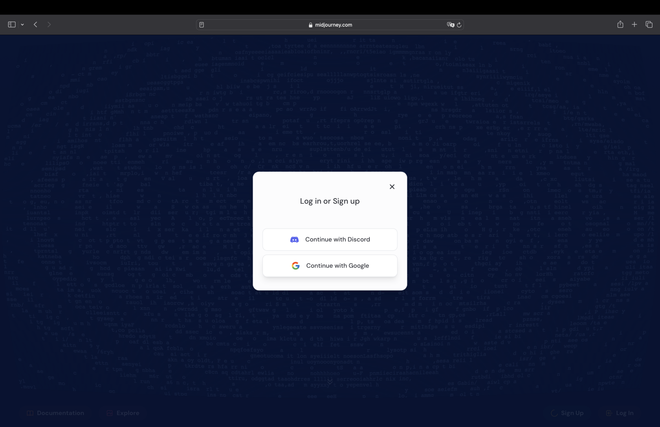Go back to the previous page
Image resolution: width=660 pixels, height=427 pixels.
[x=35, y=24]
